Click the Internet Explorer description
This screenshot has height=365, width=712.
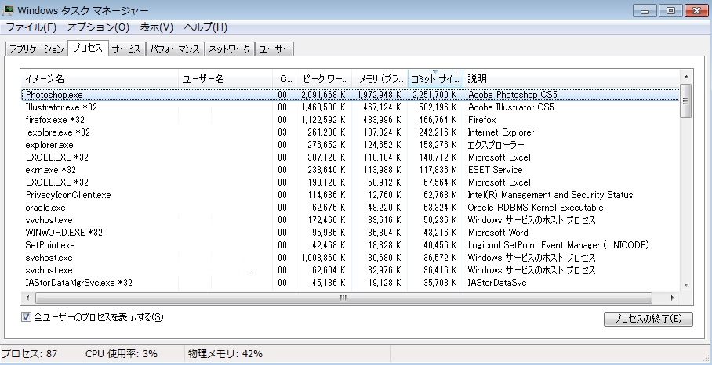point(501,132)
